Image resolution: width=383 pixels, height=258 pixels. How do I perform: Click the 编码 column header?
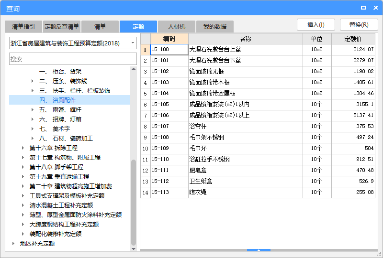169,39
